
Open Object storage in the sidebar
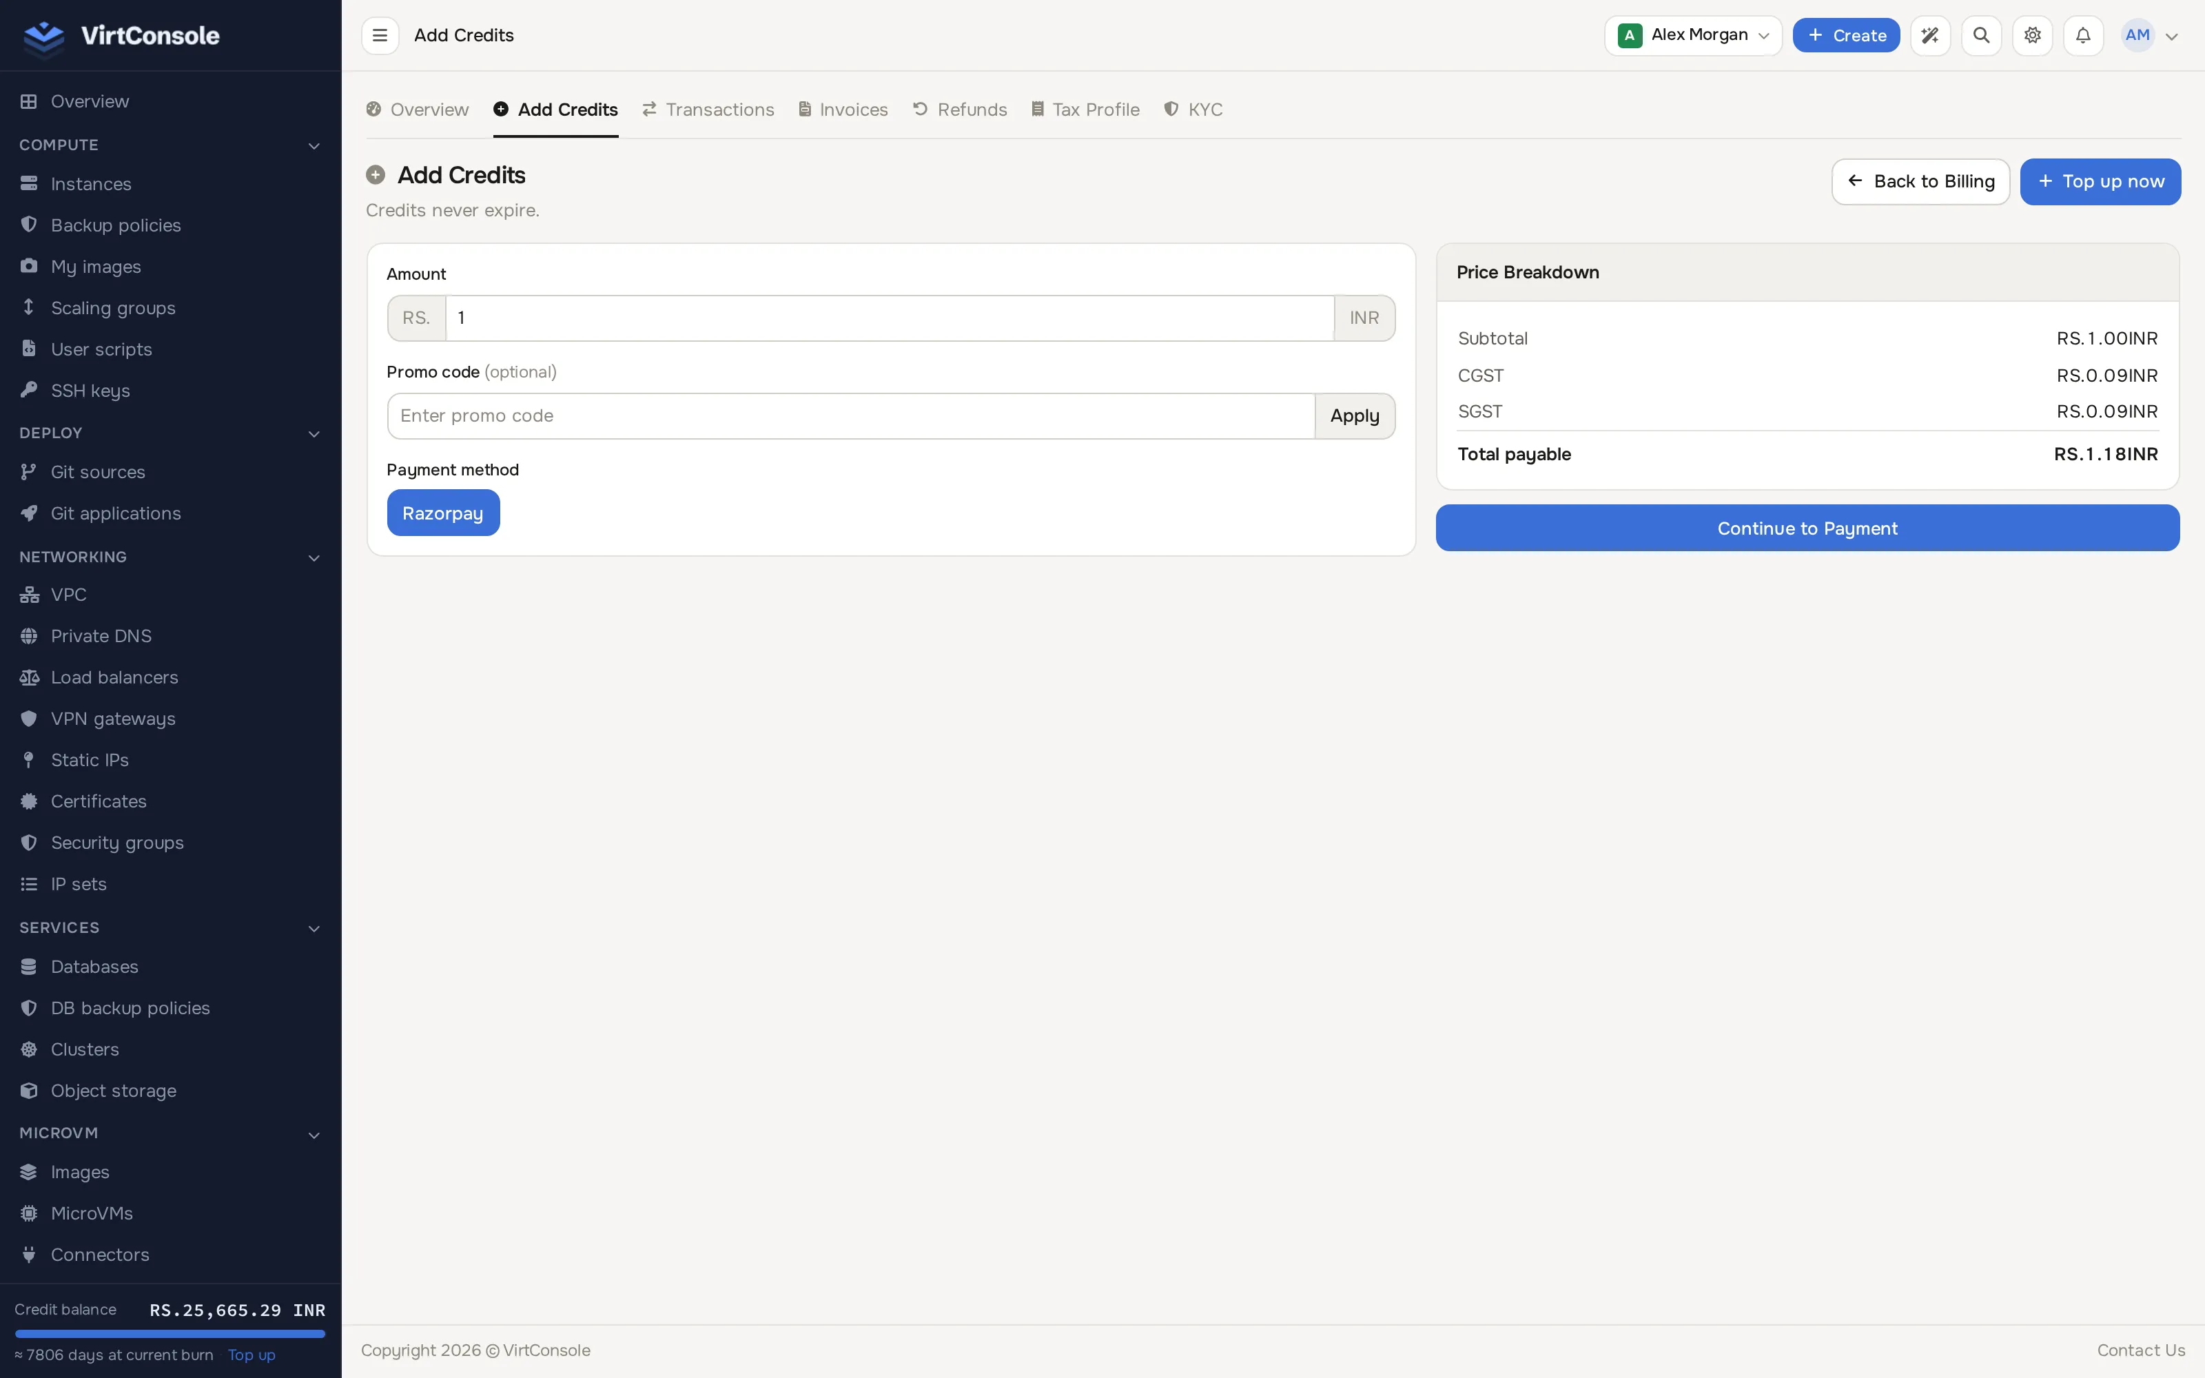coord(170,1090)
